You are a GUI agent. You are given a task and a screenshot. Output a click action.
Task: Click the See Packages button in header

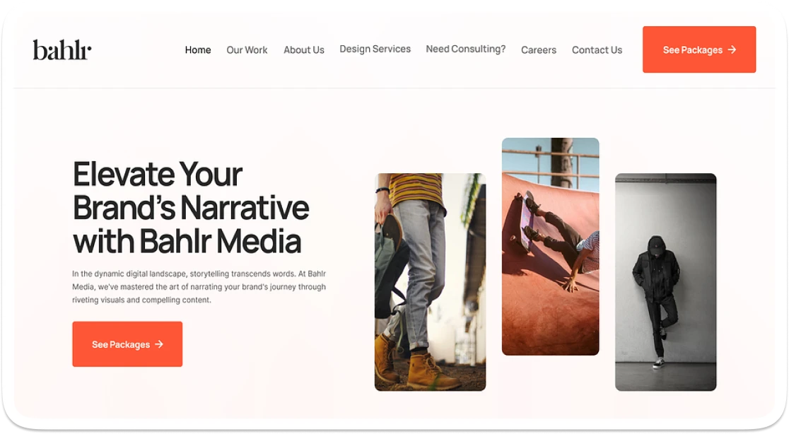pos(699,49)
